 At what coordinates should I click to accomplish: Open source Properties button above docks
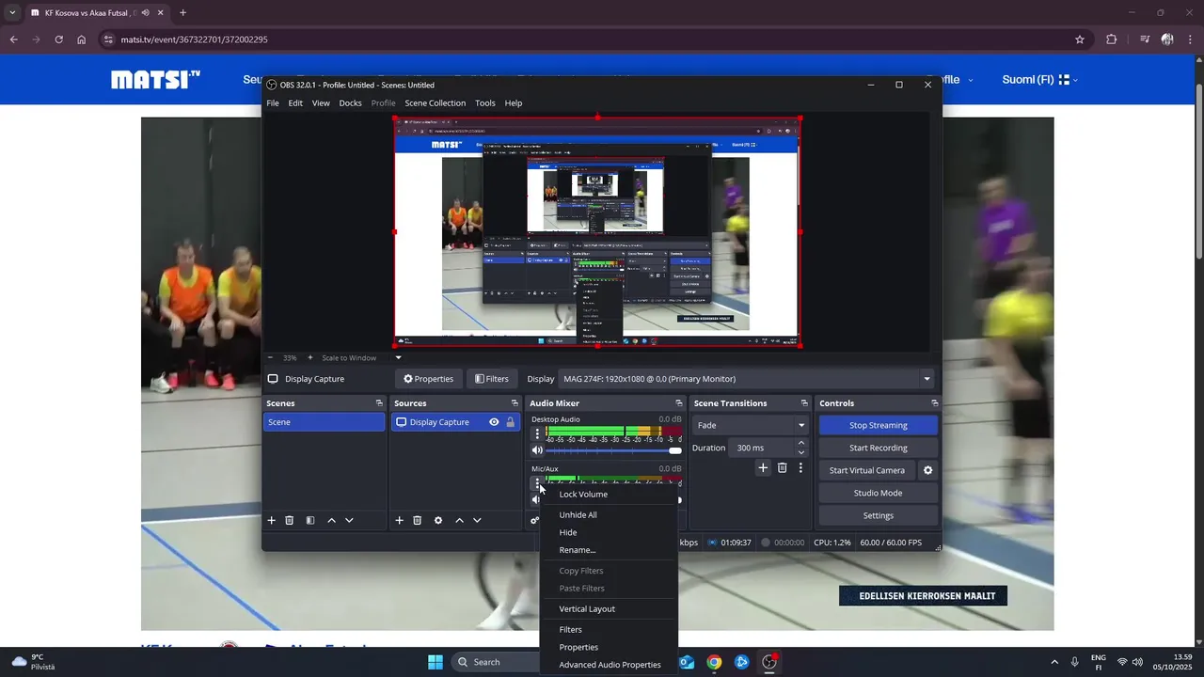click(x=428, y=379)
